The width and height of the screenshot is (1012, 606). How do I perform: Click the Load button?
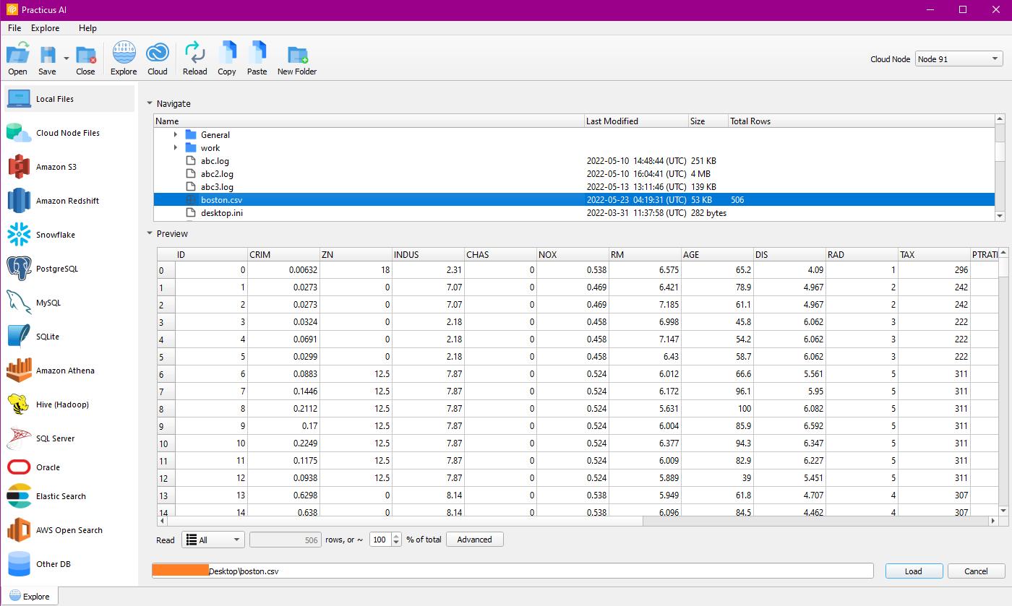point(914,571)
